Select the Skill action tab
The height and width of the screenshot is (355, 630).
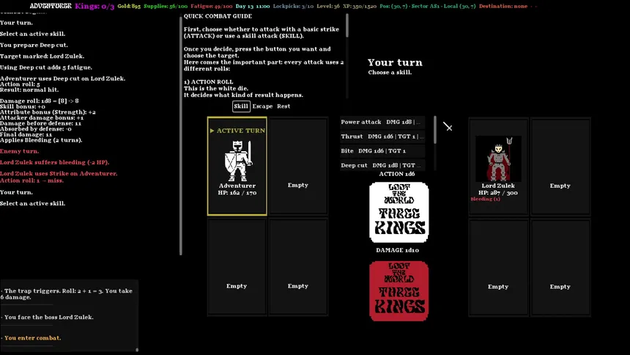coord(241,106)
